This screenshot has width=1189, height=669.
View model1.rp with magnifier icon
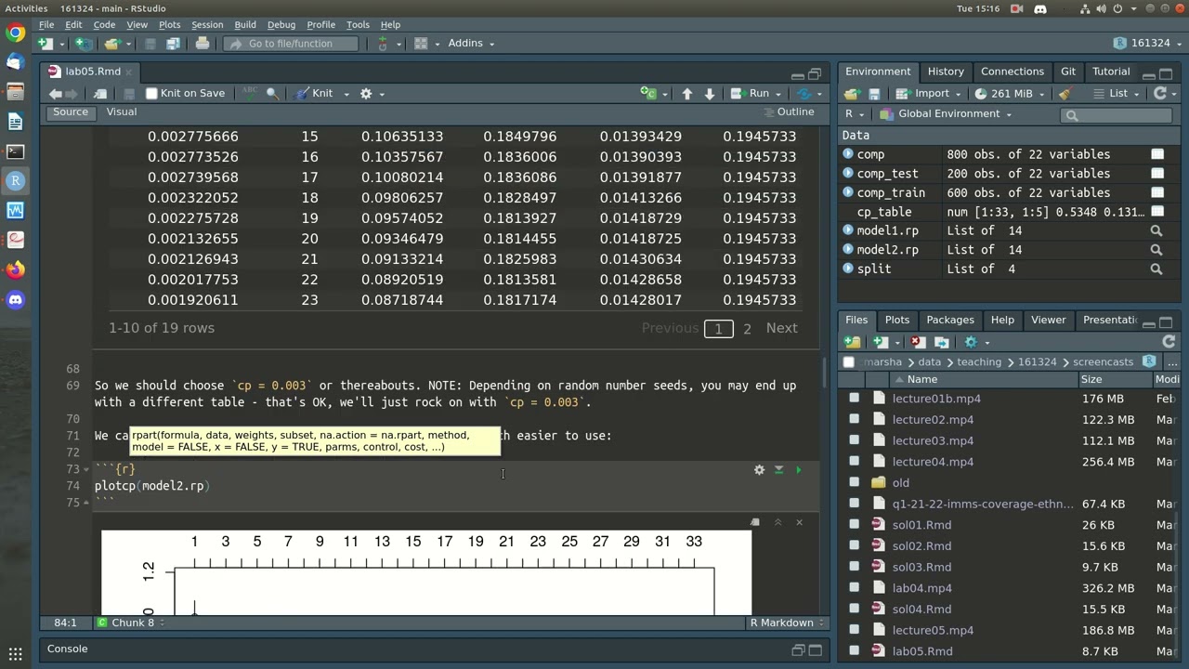pyautogui.click(x=1156, y=230)
